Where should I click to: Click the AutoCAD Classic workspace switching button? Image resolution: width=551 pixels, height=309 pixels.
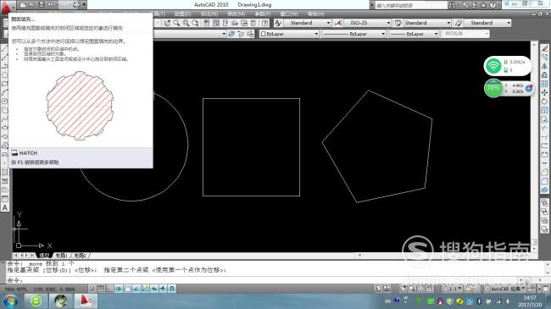click(x=505, y=289)
